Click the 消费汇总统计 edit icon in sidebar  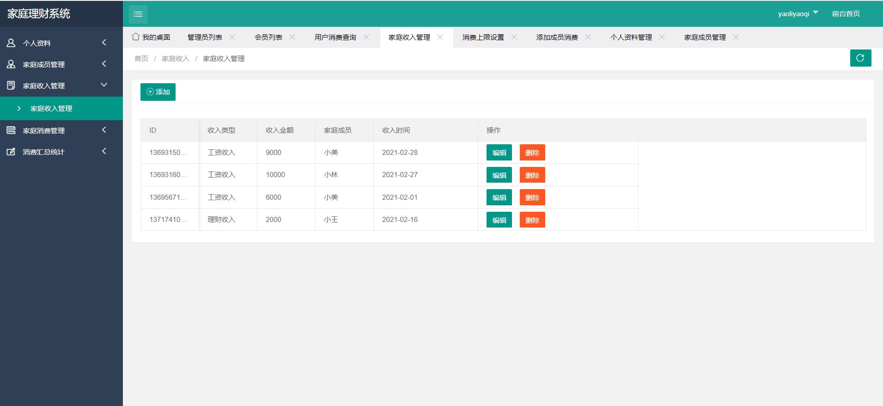(x=11, y=152)
